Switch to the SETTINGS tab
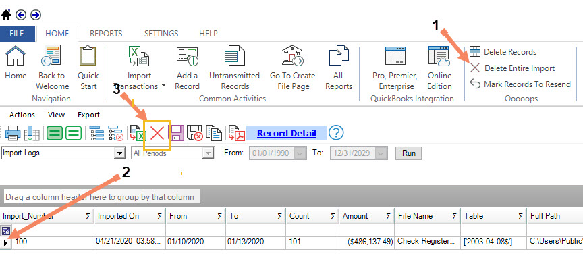 (x=161, y=34)
